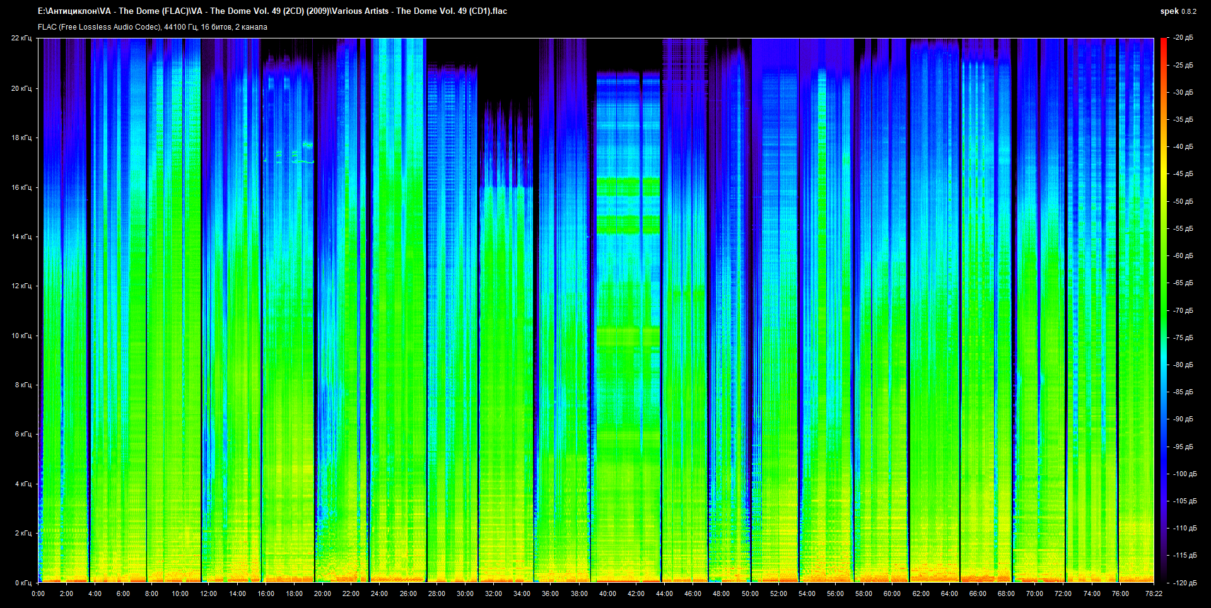The width and height of the screenshot is (1211, 608).
Task: Click the spek 0.8.2 version label
Action: (x=1178, y=11)
